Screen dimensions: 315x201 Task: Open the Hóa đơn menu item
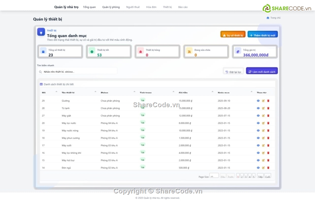pyautogui.click(x=151, y=7)
